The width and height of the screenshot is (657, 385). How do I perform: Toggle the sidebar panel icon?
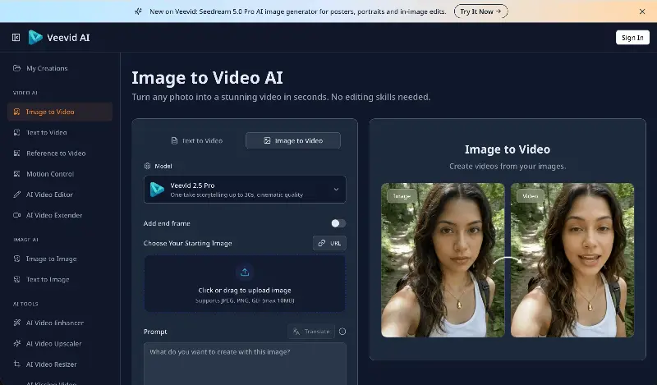[x=16, y=37]
